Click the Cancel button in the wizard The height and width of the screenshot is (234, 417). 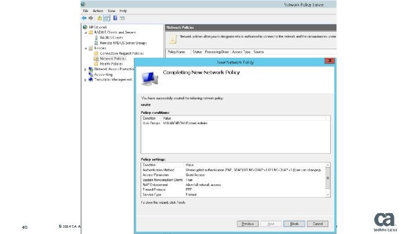(x=317, y=224)
